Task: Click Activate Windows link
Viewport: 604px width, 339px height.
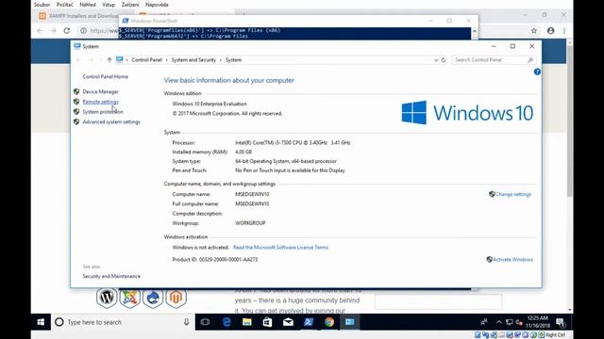Action: tap(512, 260)
